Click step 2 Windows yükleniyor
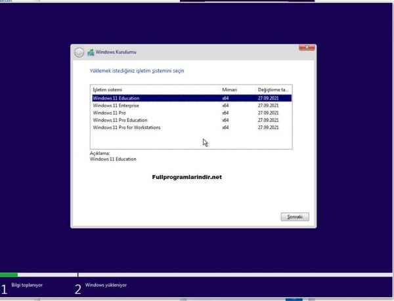Screen dimensions: 394x301 106,286
